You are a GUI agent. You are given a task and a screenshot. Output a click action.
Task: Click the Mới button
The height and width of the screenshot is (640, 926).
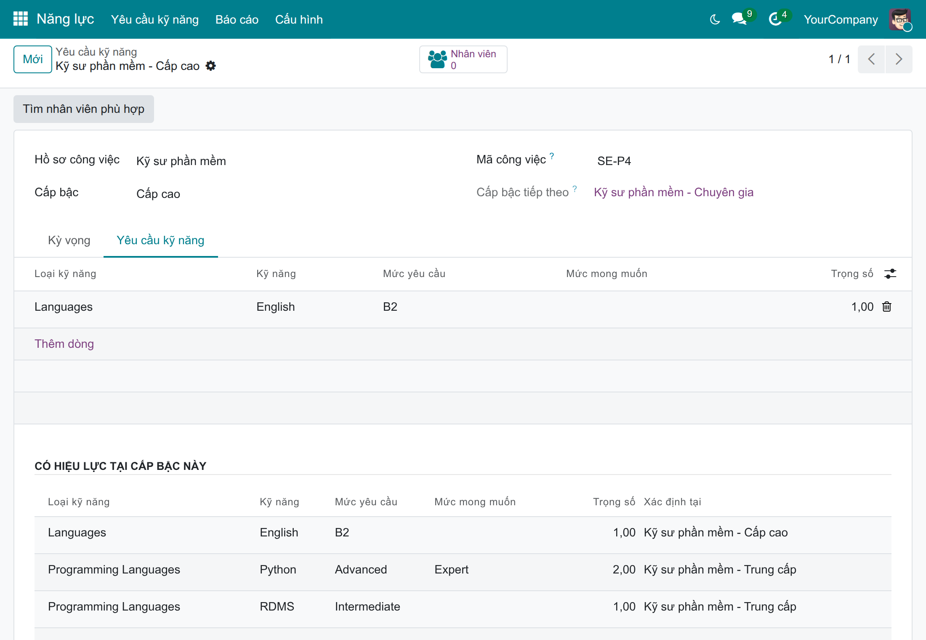(33, 59)
